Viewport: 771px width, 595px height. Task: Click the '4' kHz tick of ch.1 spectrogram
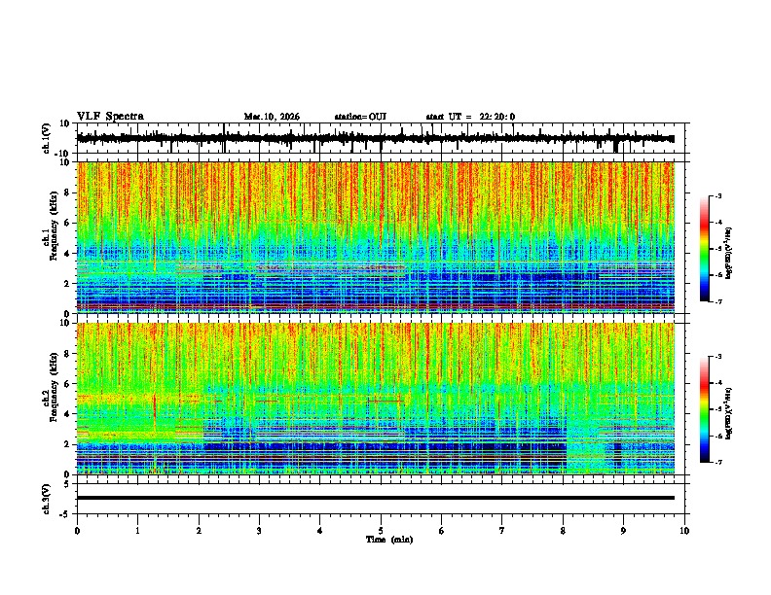tap(67, 254)
